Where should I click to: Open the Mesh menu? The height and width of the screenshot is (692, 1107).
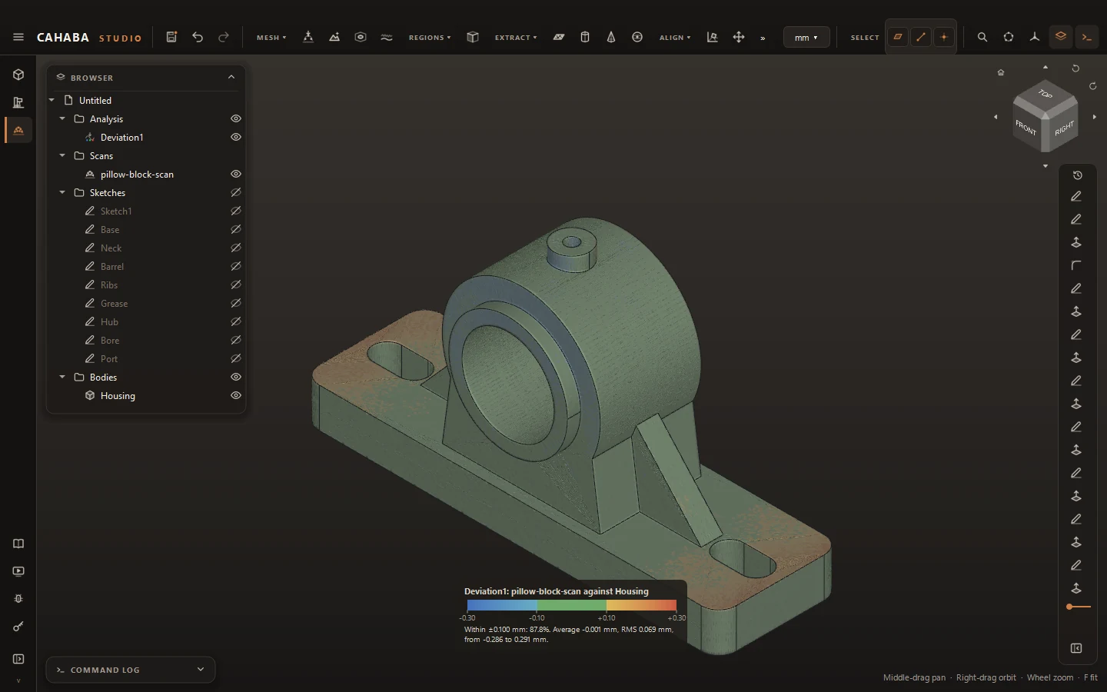click(271, 37)
